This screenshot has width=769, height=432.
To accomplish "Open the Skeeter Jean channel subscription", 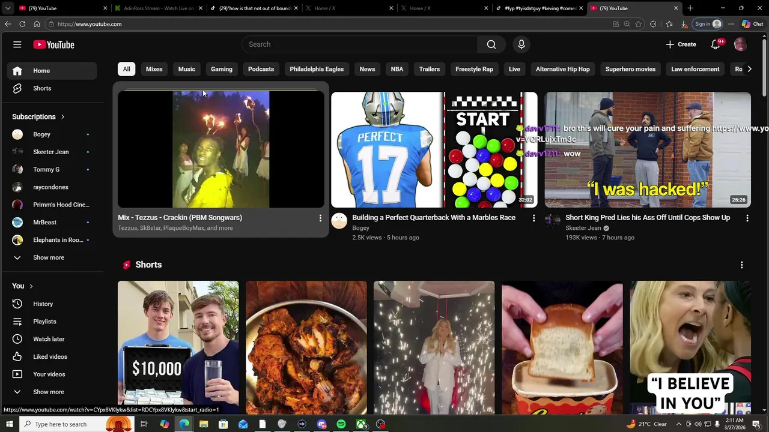I will tap(53, 152).
